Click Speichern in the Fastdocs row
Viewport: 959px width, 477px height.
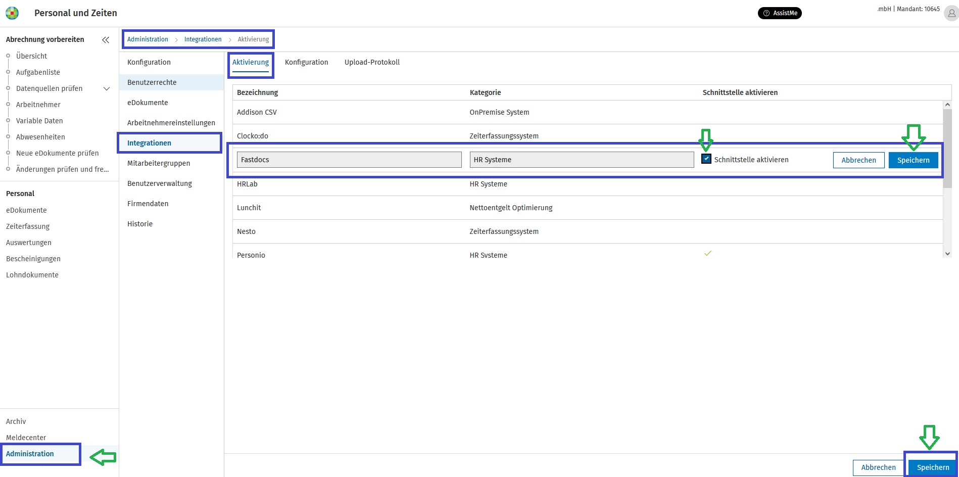pos(913,160)
